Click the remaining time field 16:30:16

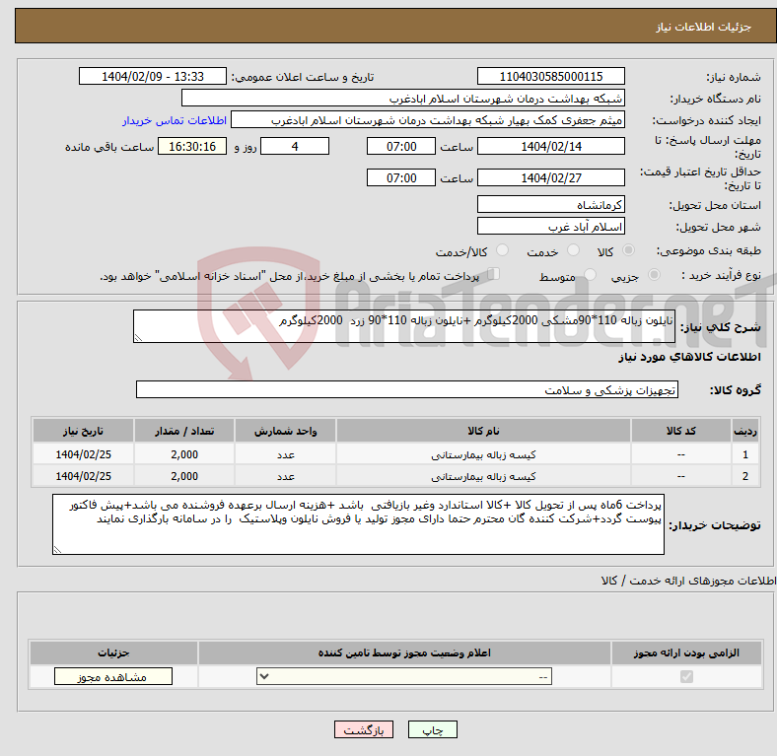192,146
